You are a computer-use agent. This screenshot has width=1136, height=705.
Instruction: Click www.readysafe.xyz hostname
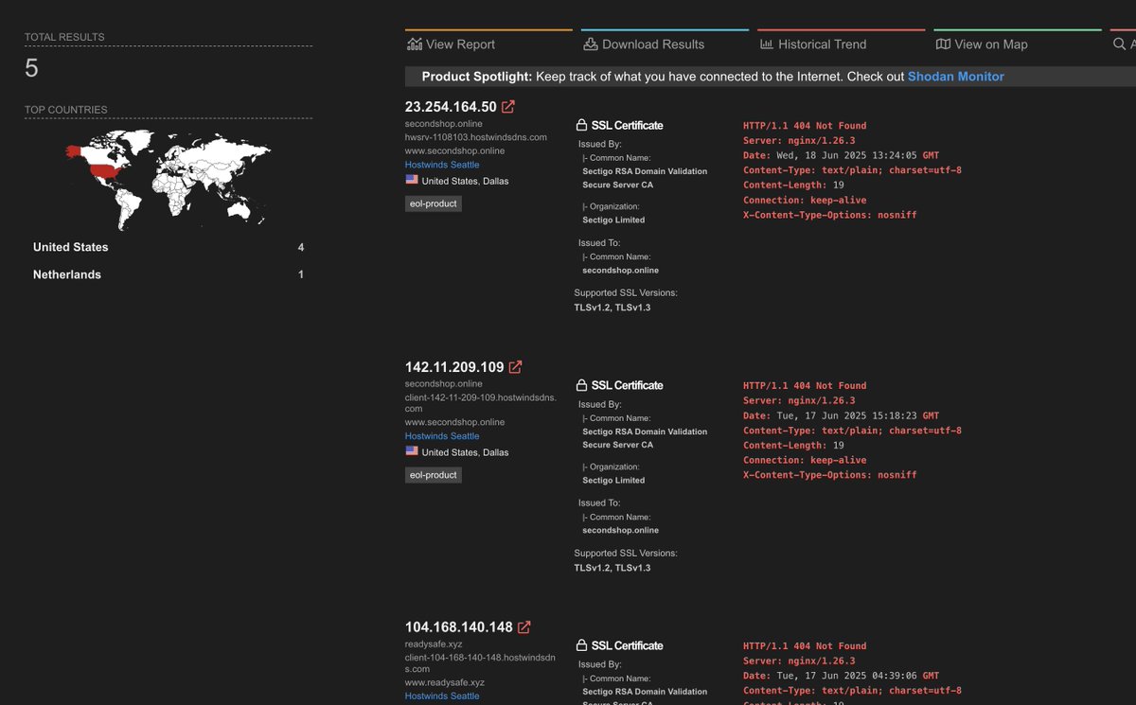(445, 682)
